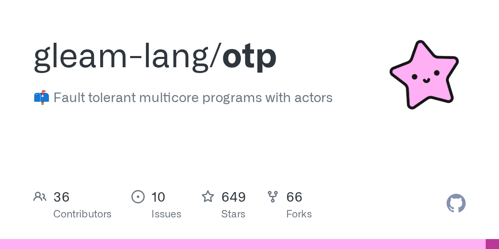
Task: Open the bold otp repository name
Action: pos(249,56)
